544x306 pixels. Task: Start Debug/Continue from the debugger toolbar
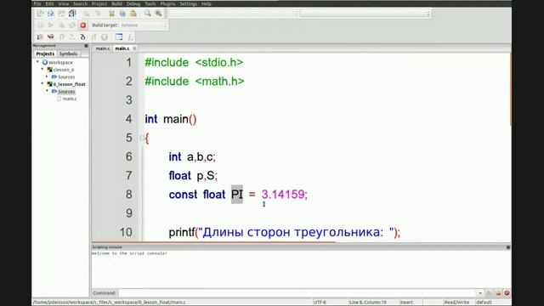click(x=40, y=37)
